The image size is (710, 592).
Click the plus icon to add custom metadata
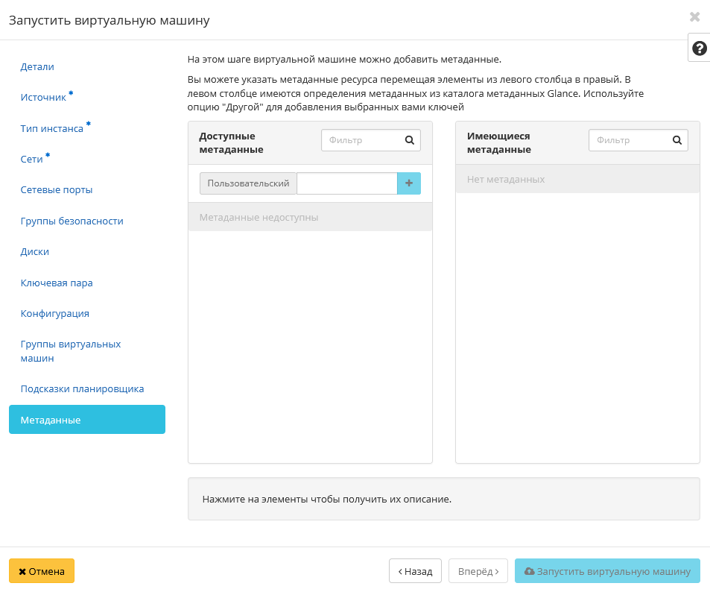click(x=409, y=183)
